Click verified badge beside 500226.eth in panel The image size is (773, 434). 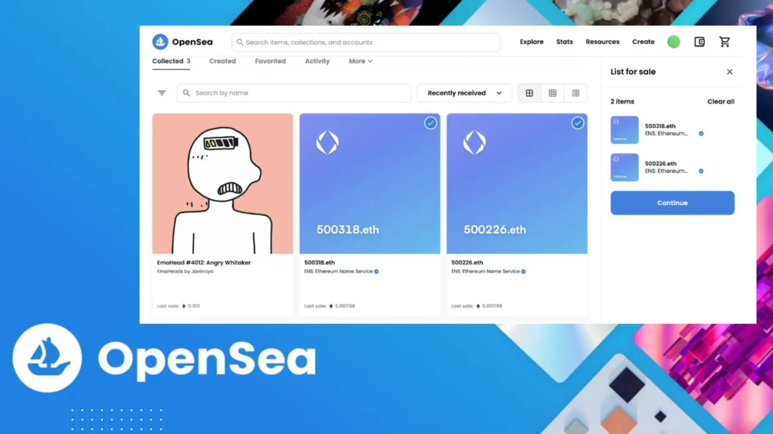click(x=701, y=171)
